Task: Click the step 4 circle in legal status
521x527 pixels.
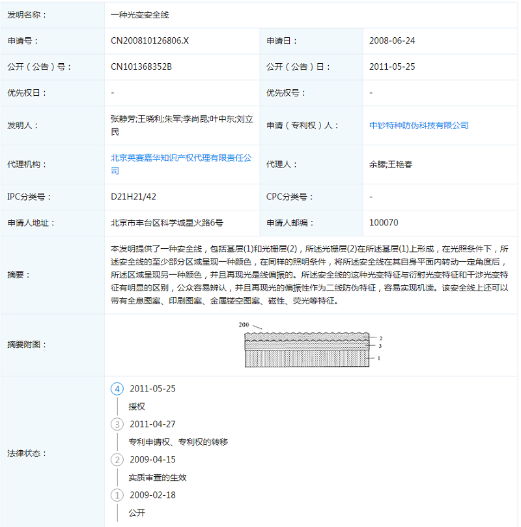Action: tap(117, 389)
